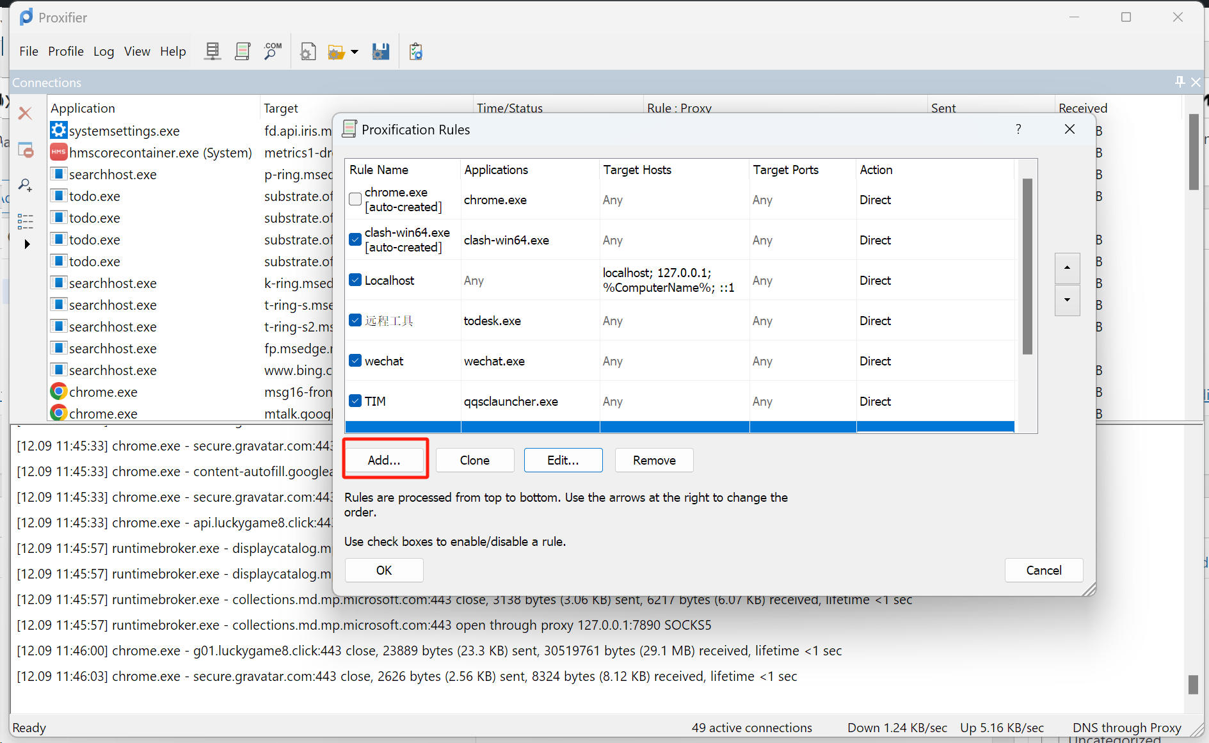Open the dropdown arrow beside folder icon
1209x743 pixels.
(355, 52)
